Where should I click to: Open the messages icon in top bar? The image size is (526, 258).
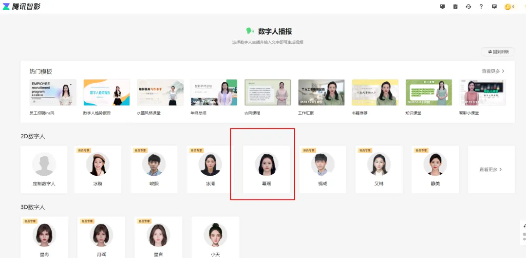click(494, 7)
